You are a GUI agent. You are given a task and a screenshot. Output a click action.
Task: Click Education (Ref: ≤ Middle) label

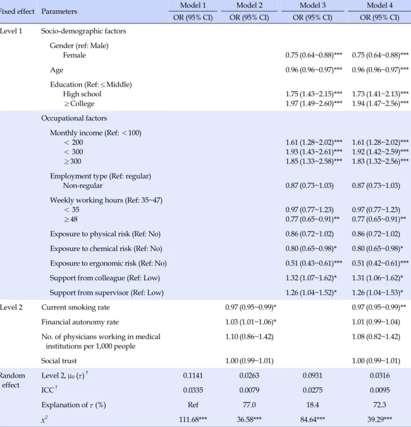coord(90,84)
